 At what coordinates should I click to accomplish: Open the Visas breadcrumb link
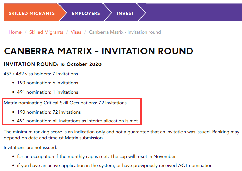click(76, 32)
